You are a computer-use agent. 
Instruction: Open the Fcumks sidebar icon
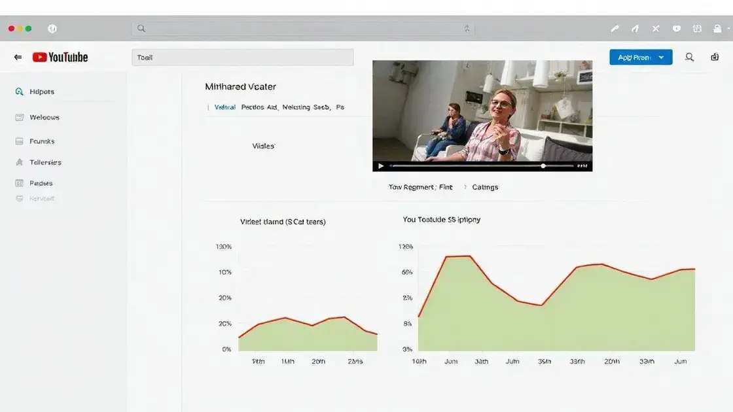[x=19, y=141]
